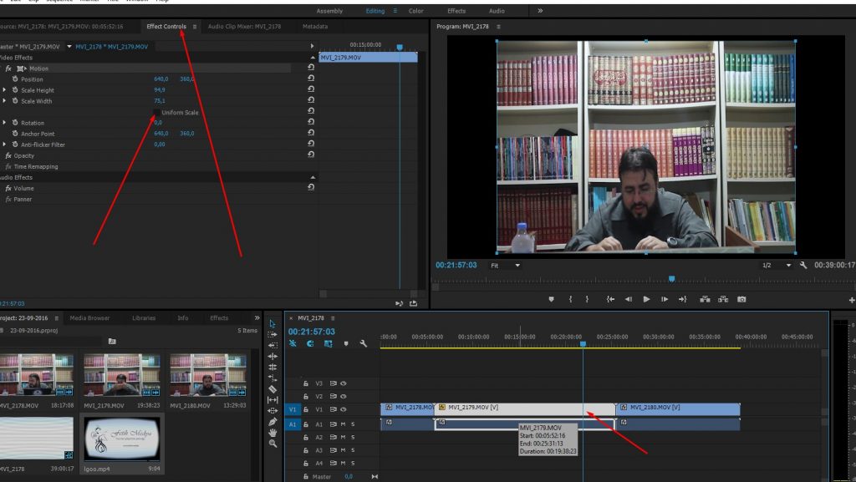Screen dimensions: 856x482
Task: Click the Position value 640,0
Action: point(161,79)
